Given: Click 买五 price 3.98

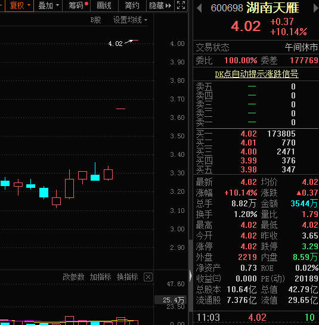Looking at the screenshot, I should click(249, 169).
